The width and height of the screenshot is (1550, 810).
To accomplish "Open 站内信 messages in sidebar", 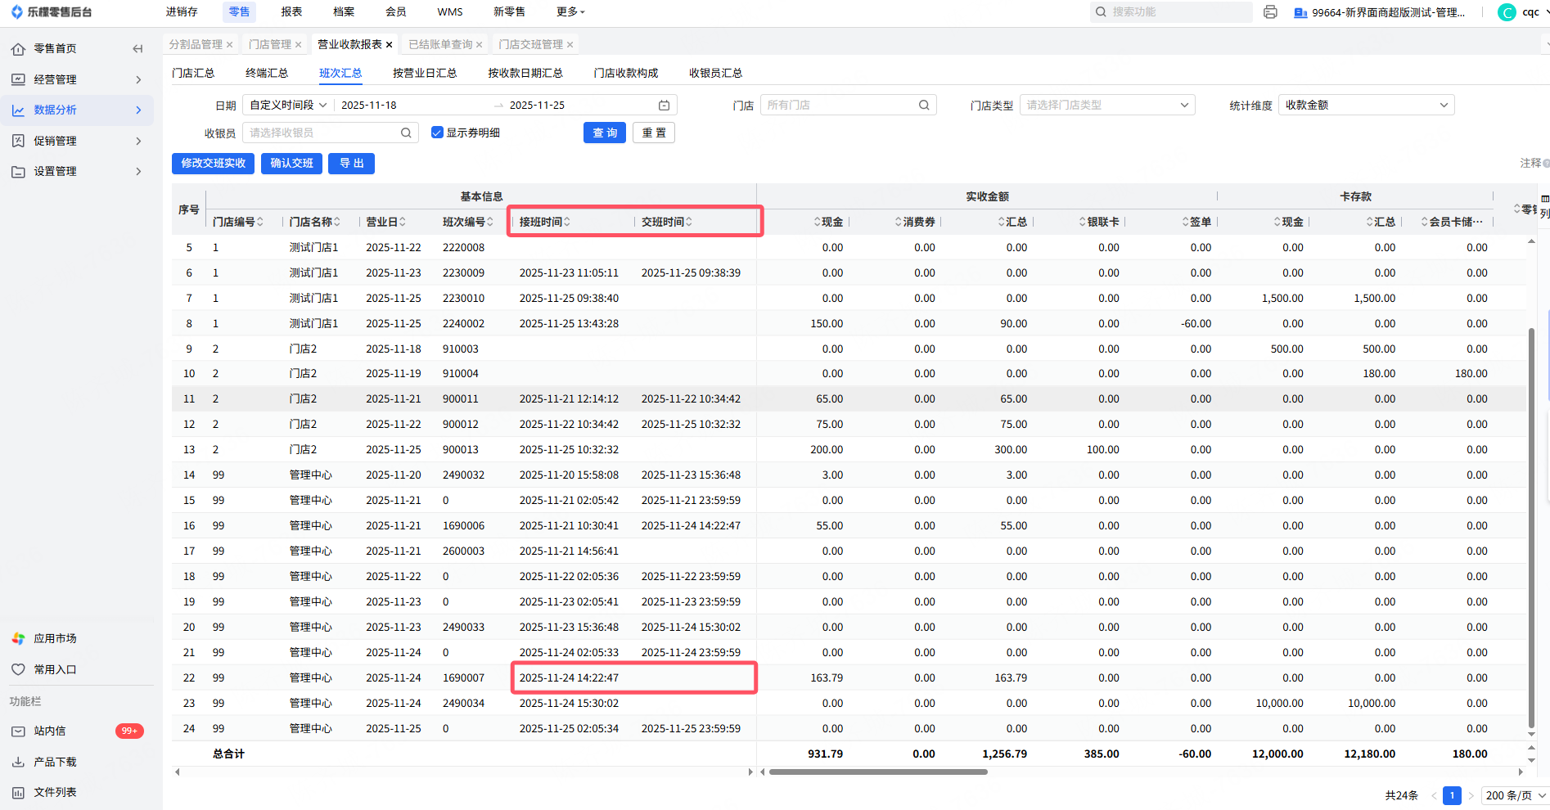I will coord(49,731).
